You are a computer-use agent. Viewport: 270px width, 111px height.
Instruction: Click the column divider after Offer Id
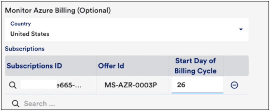point(169,75)
